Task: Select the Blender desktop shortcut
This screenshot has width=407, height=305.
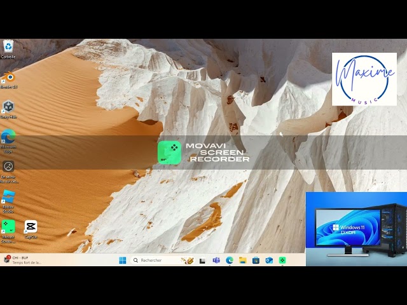Action: click(x=8, y=79)
